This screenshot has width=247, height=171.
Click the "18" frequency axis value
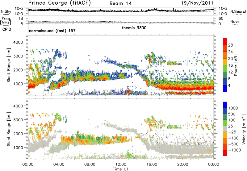21,19
